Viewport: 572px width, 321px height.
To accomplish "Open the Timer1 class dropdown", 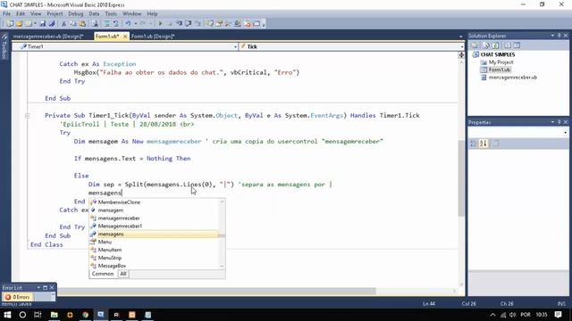I will pos(235,46).
